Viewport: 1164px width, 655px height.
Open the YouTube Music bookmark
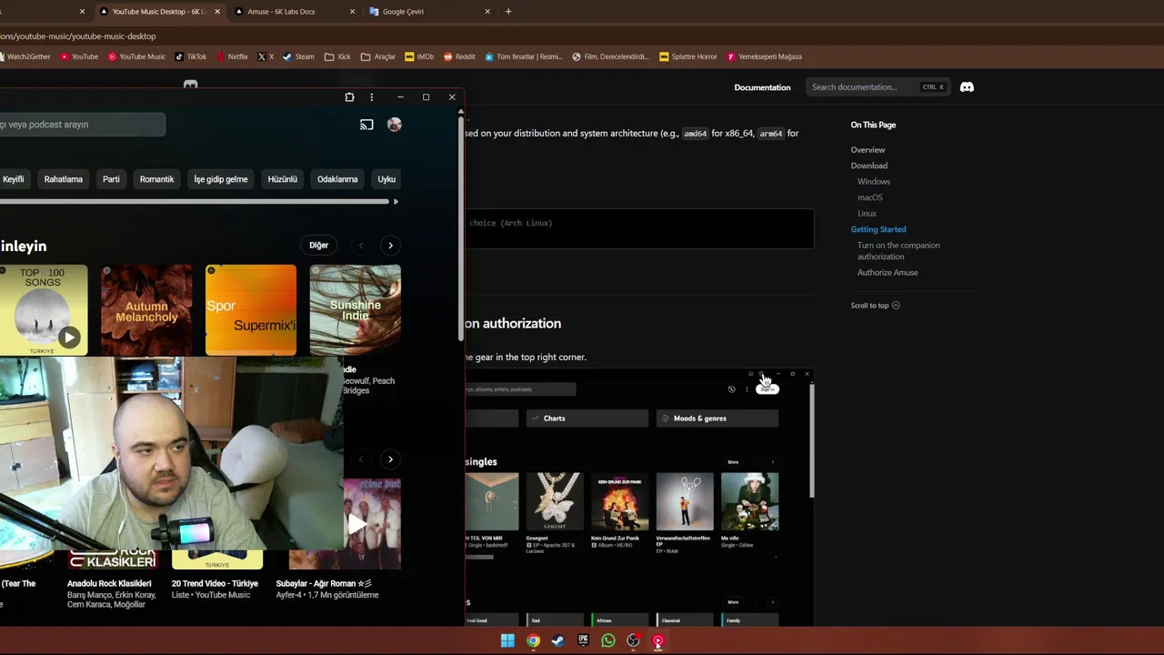click(x=136, y=56)
